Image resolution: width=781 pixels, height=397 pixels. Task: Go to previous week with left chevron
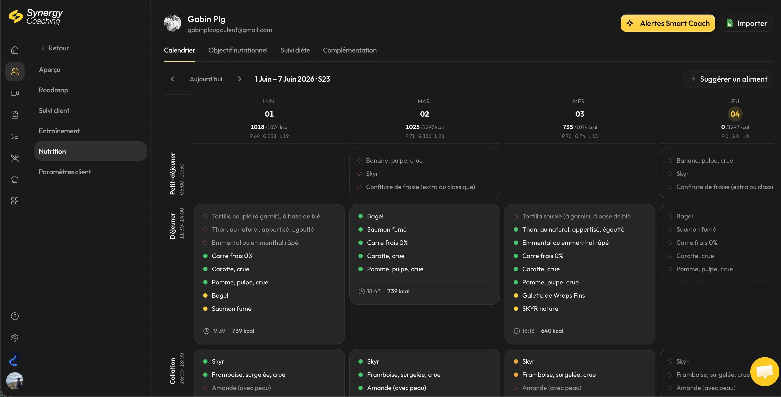coord(172,79)
